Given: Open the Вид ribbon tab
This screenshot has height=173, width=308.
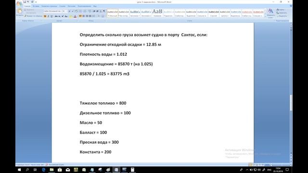Looking at the screenshot, I should 95,6.
